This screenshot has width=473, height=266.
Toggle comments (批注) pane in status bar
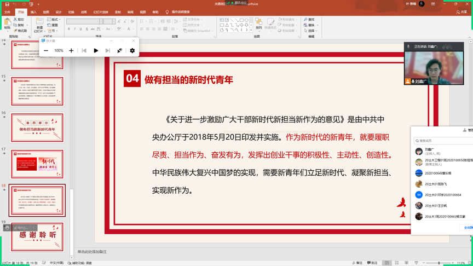click(373, 263)
